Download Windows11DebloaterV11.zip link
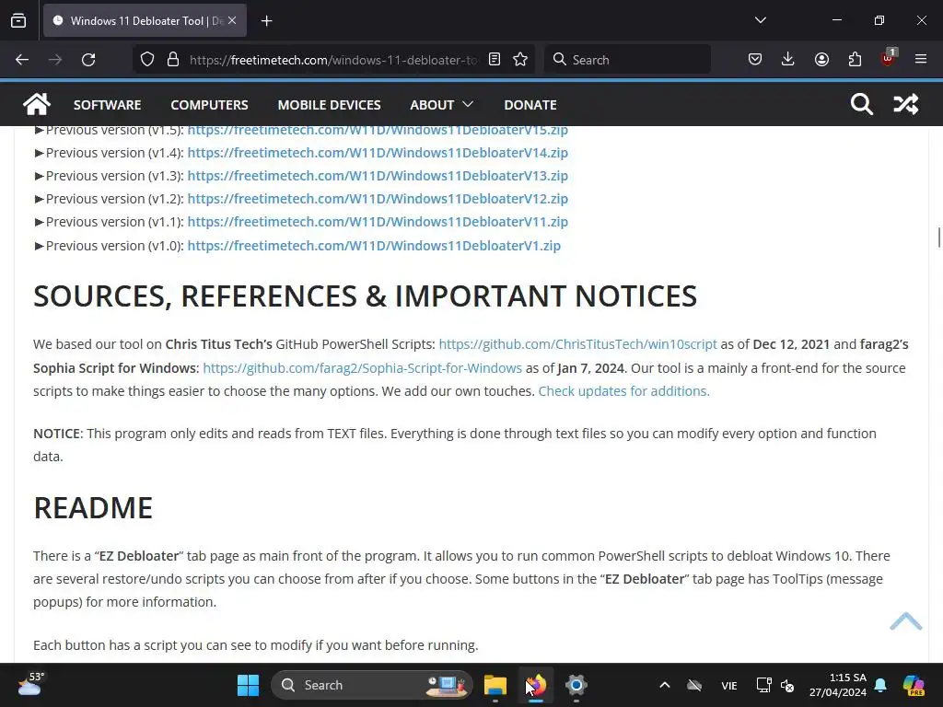 [x=378, y=221]
